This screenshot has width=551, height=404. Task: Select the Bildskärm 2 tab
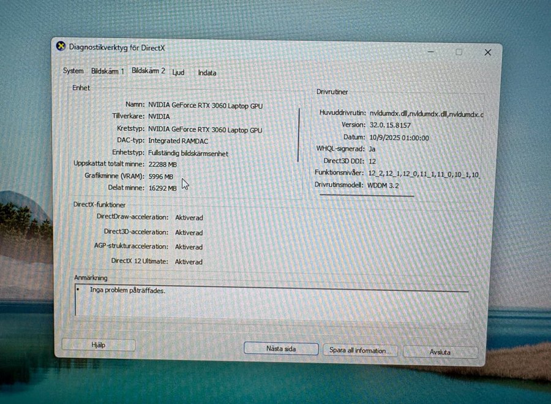tap(148, 71)
